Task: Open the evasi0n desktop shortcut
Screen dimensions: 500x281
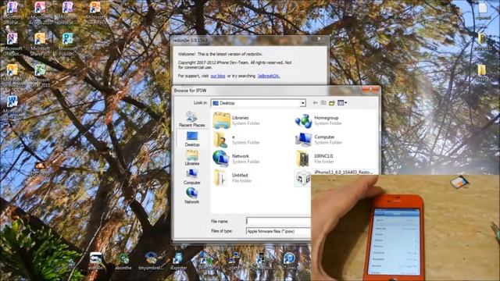Action: tap(95, 261)
